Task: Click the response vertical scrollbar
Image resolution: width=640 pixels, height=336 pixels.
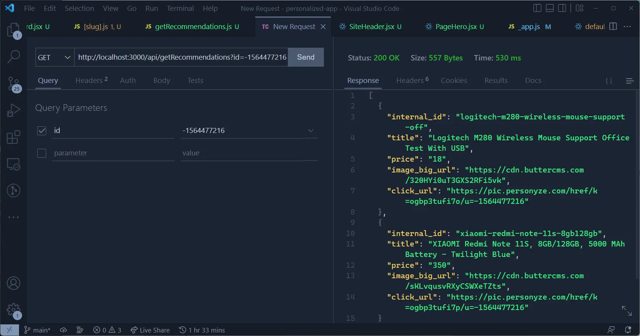Action: point(637,184)
